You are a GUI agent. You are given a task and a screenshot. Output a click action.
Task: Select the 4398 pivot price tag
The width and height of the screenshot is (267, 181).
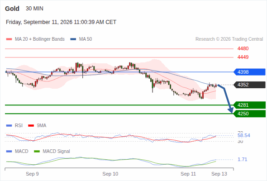tap(249, 72)
